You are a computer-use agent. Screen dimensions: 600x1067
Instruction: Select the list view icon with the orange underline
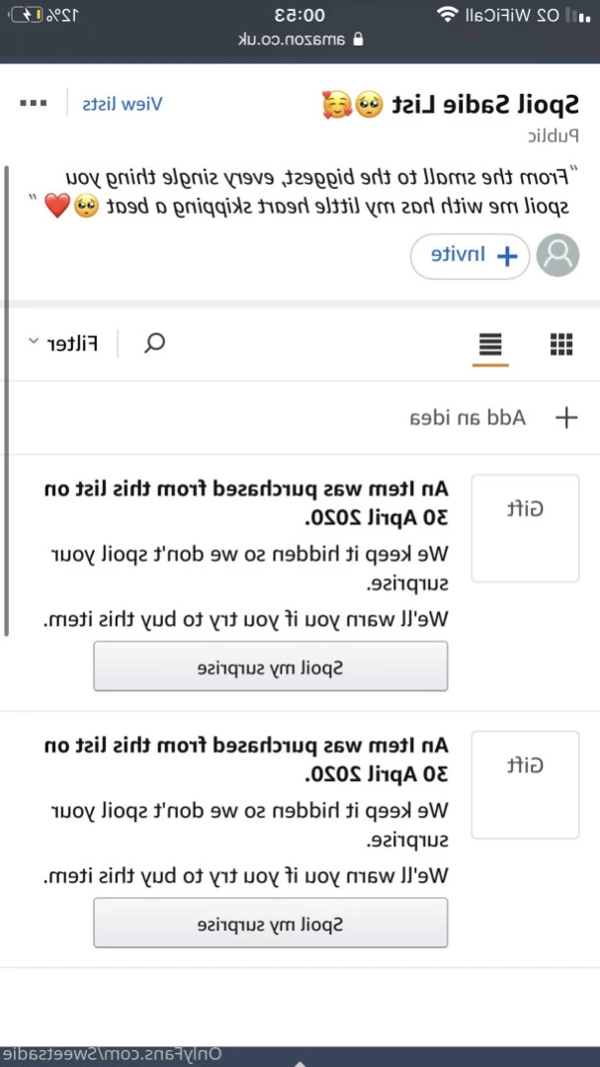(490, 345)
